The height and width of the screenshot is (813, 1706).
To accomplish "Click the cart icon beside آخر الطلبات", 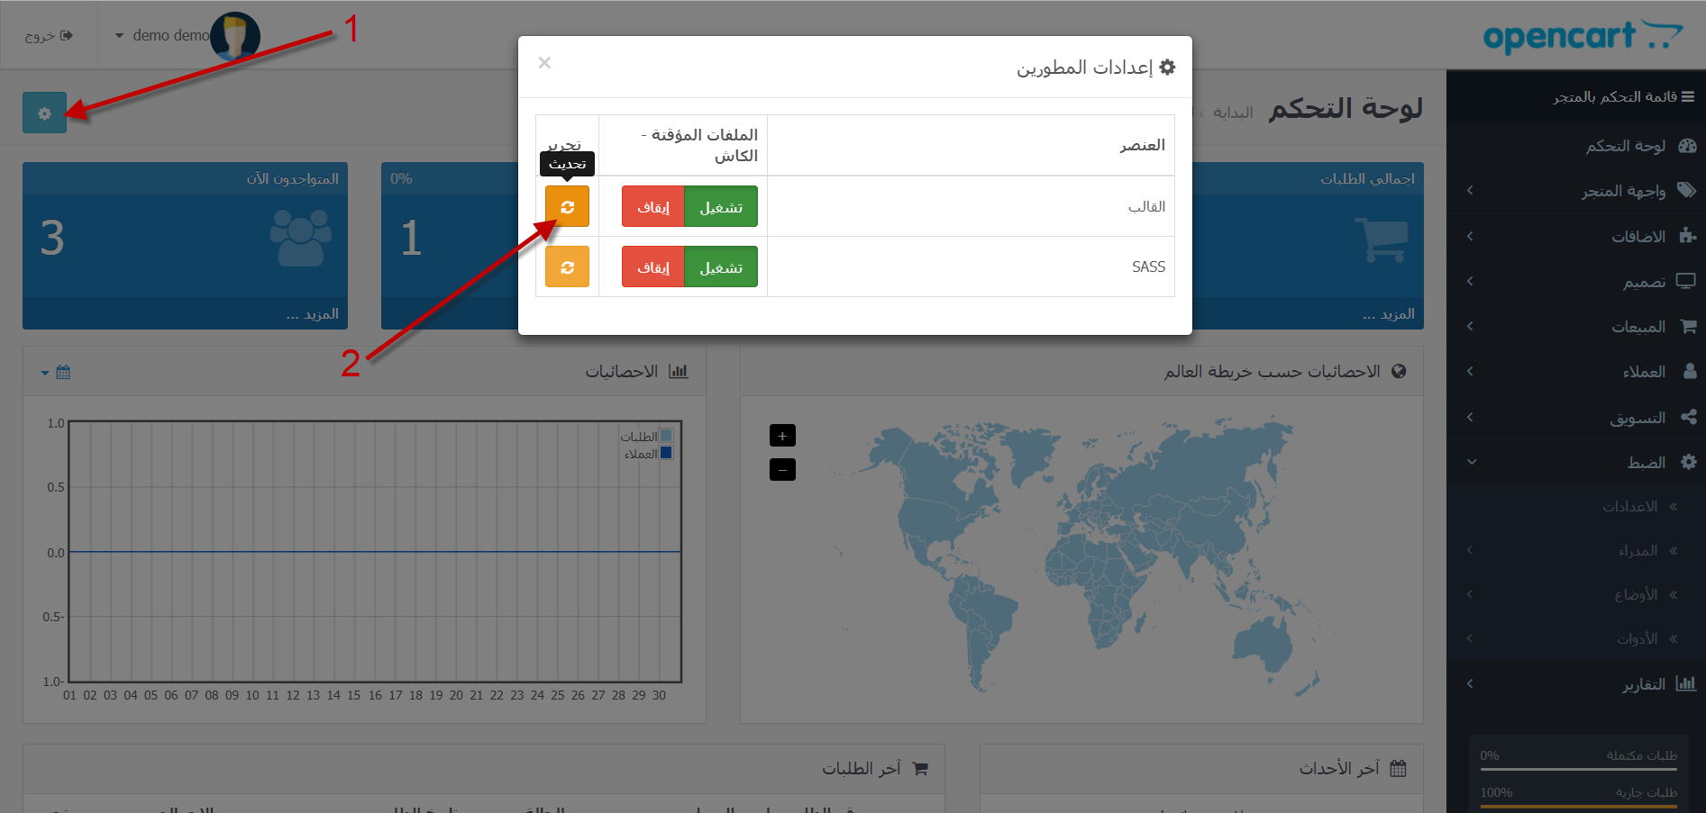I will tap(920, 768).
